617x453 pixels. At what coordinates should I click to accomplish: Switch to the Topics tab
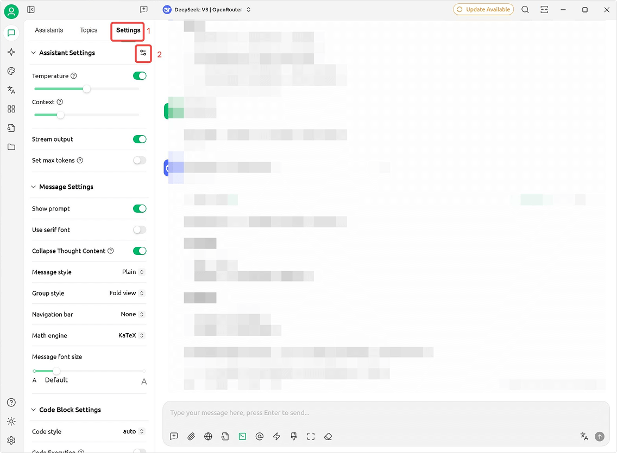(x=89, y=30)
